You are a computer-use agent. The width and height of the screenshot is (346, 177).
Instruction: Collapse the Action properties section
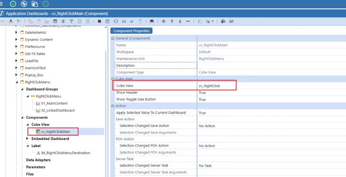(113, 106)
